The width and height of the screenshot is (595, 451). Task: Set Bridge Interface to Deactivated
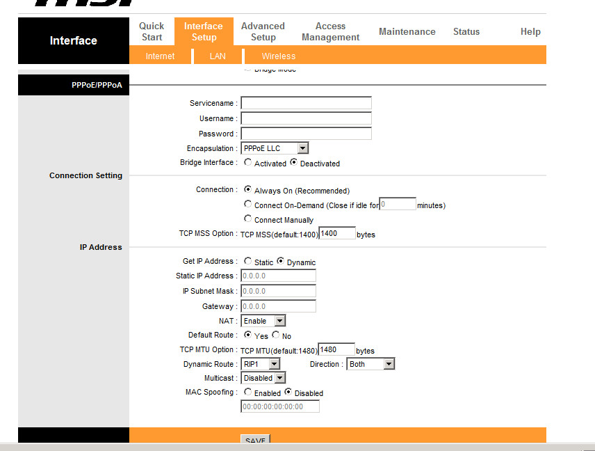pos(294,162)
